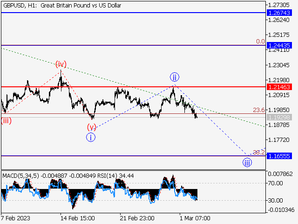The height and width of the screenshot is (224, 298).
Task: Click the 1.17720 price axis value
Action: [x=278, y=140]
